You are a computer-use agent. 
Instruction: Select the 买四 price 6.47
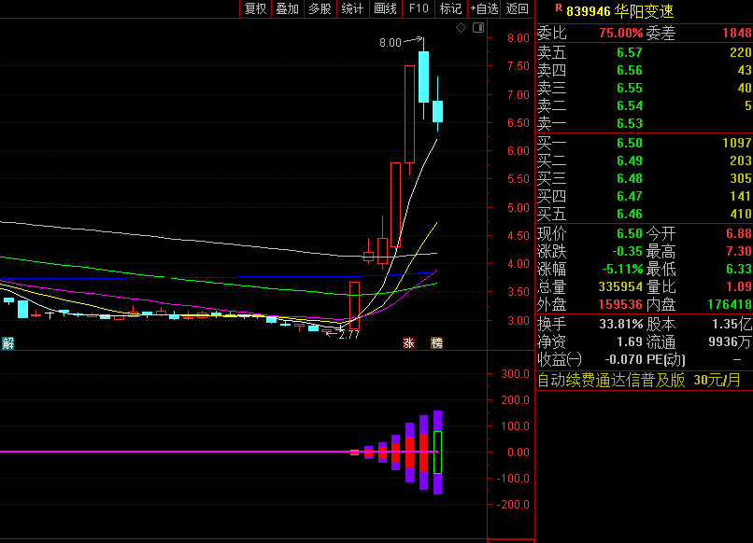(630, 196)
